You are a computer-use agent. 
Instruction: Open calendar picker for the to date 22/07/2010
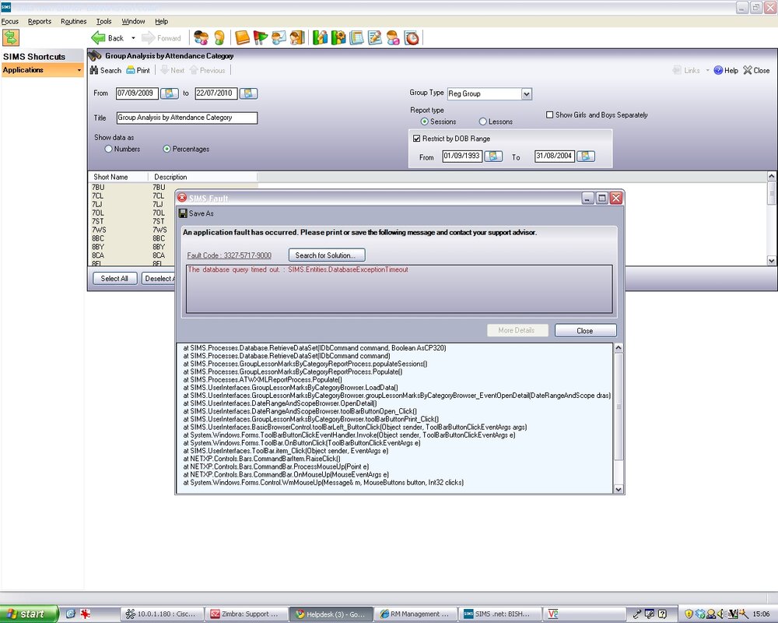tap(249, 93)
